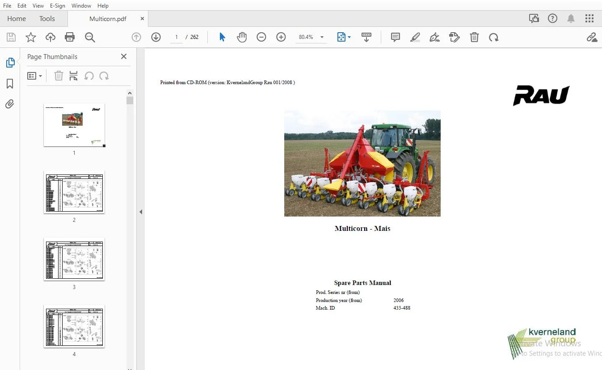Open the E-Sign menu
The width and height of the screenshot is (602, 370).
click(58, 6)
